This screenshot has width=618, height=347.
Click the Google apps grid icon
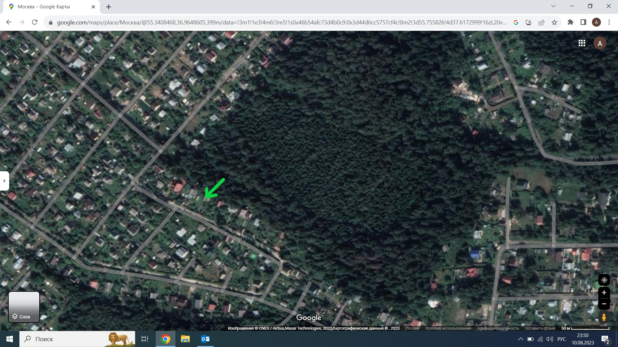pos(582,43)
